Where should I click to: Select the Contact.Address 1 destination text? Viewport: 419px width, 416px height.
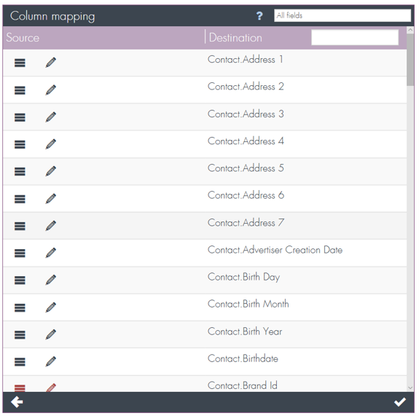click(x=246, y=59)
